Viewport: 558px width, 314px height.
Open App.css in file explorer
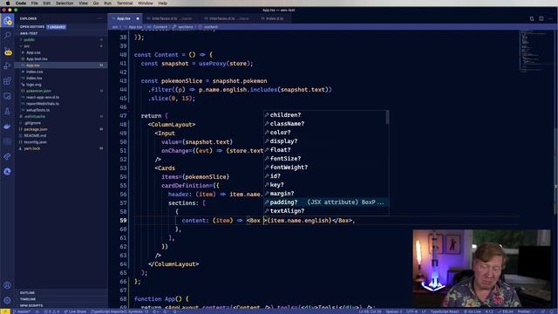pyautogui.click(x=61, y=52)
